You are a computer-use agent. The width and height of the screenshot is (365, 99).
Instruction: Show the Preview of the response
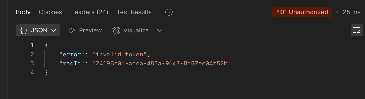[x=86, y=30]
